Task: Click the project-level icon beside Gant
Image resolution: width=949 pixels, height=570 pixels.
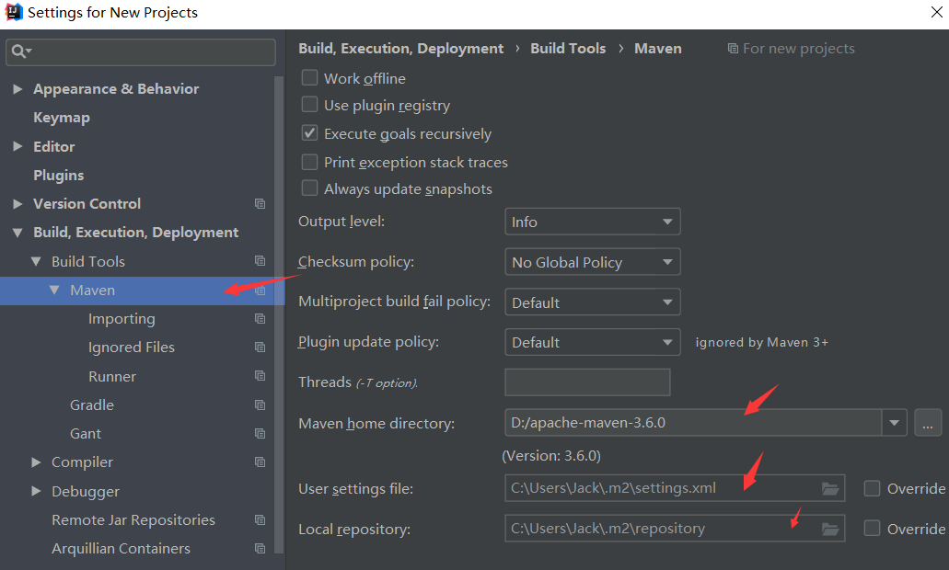Action: click(260, 433)
